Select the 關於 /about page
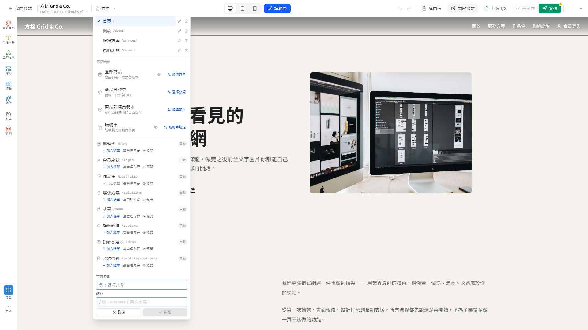 click(x=135, y=31)
